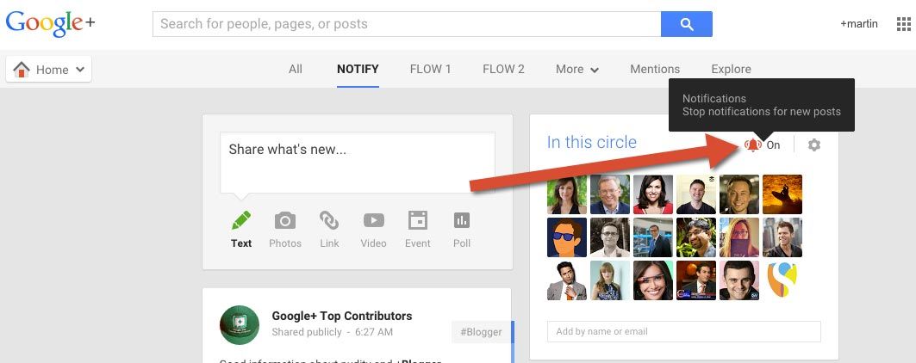Open first member thumbnail, woman in green

(567, 194)
